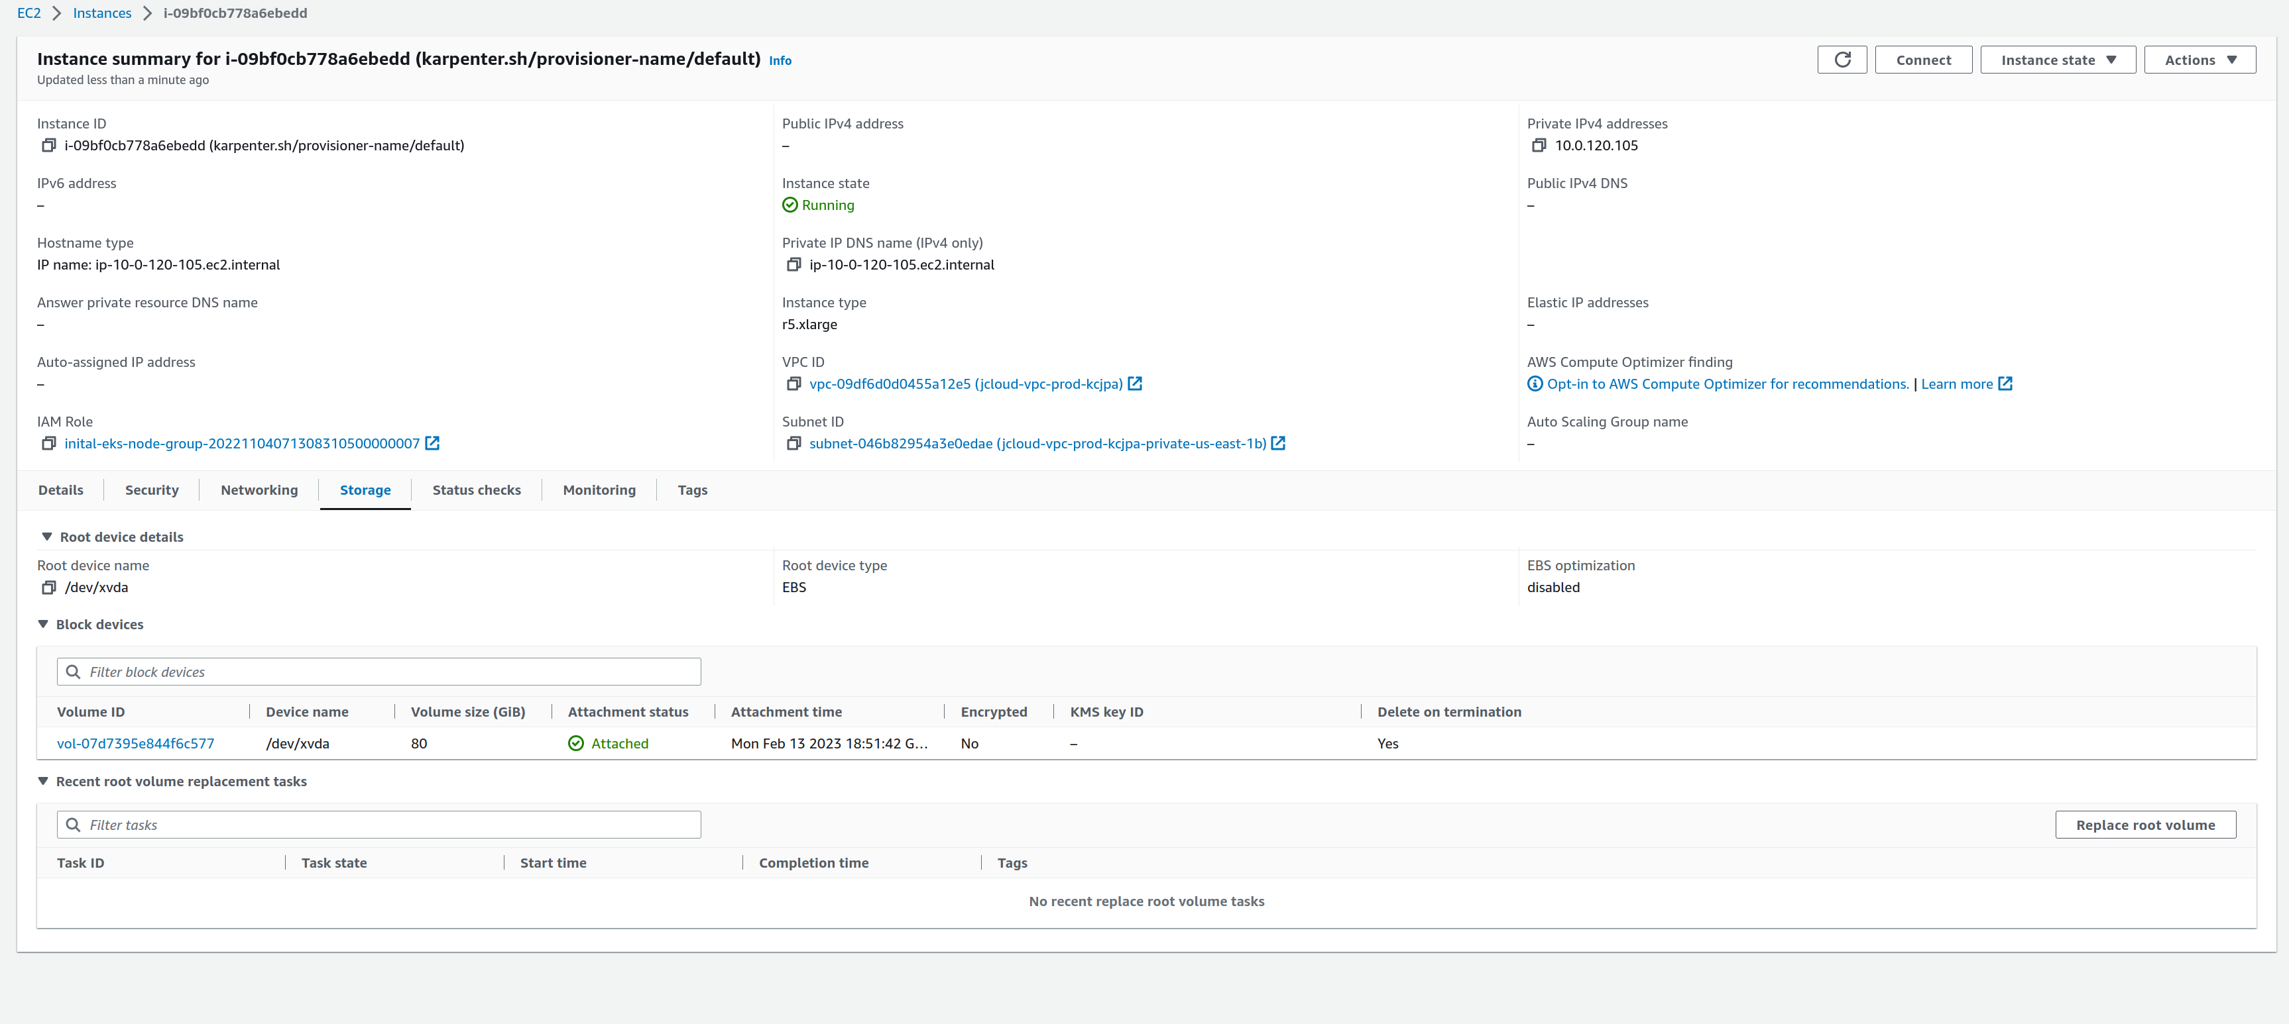Copy the private IP DNS name
The width and height of the screenshot is (2289, 1024).
[x=793, y=264]
